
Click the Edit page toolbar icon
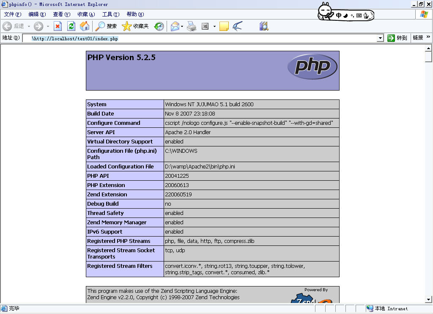pos(205,26)
